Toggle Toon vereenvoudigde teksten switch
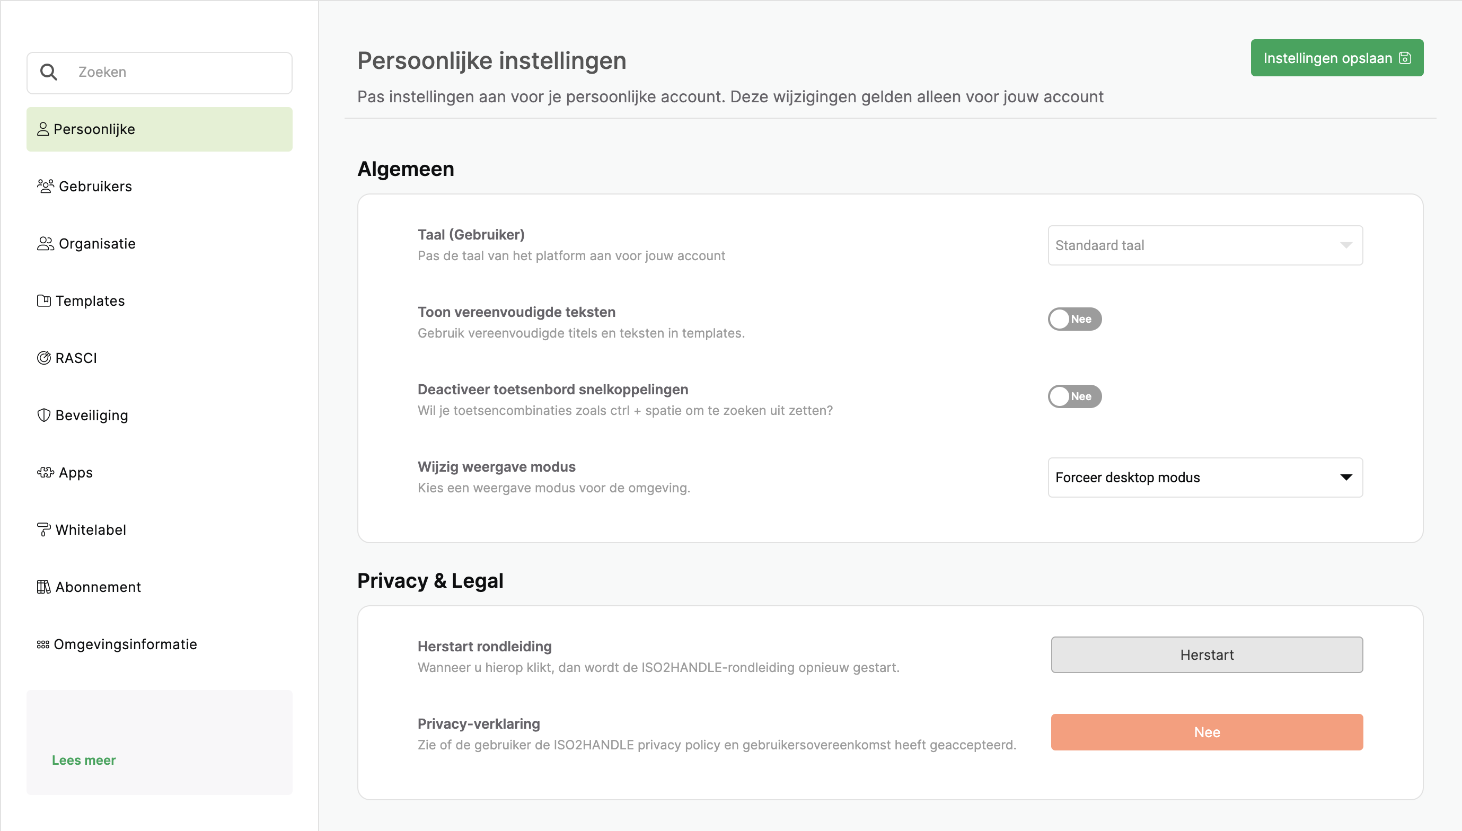Screen dimensions: 1462x831 coord(1075,319)
